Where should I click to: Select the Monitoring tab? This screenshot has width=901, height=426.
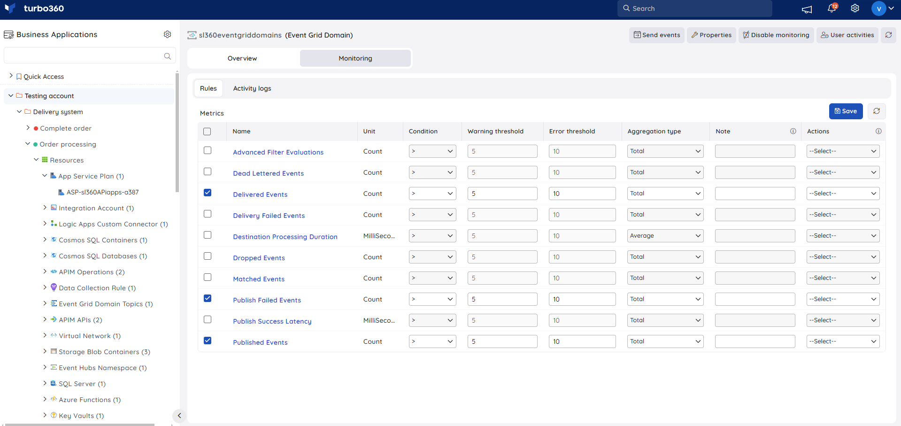(x=355, y=58)
